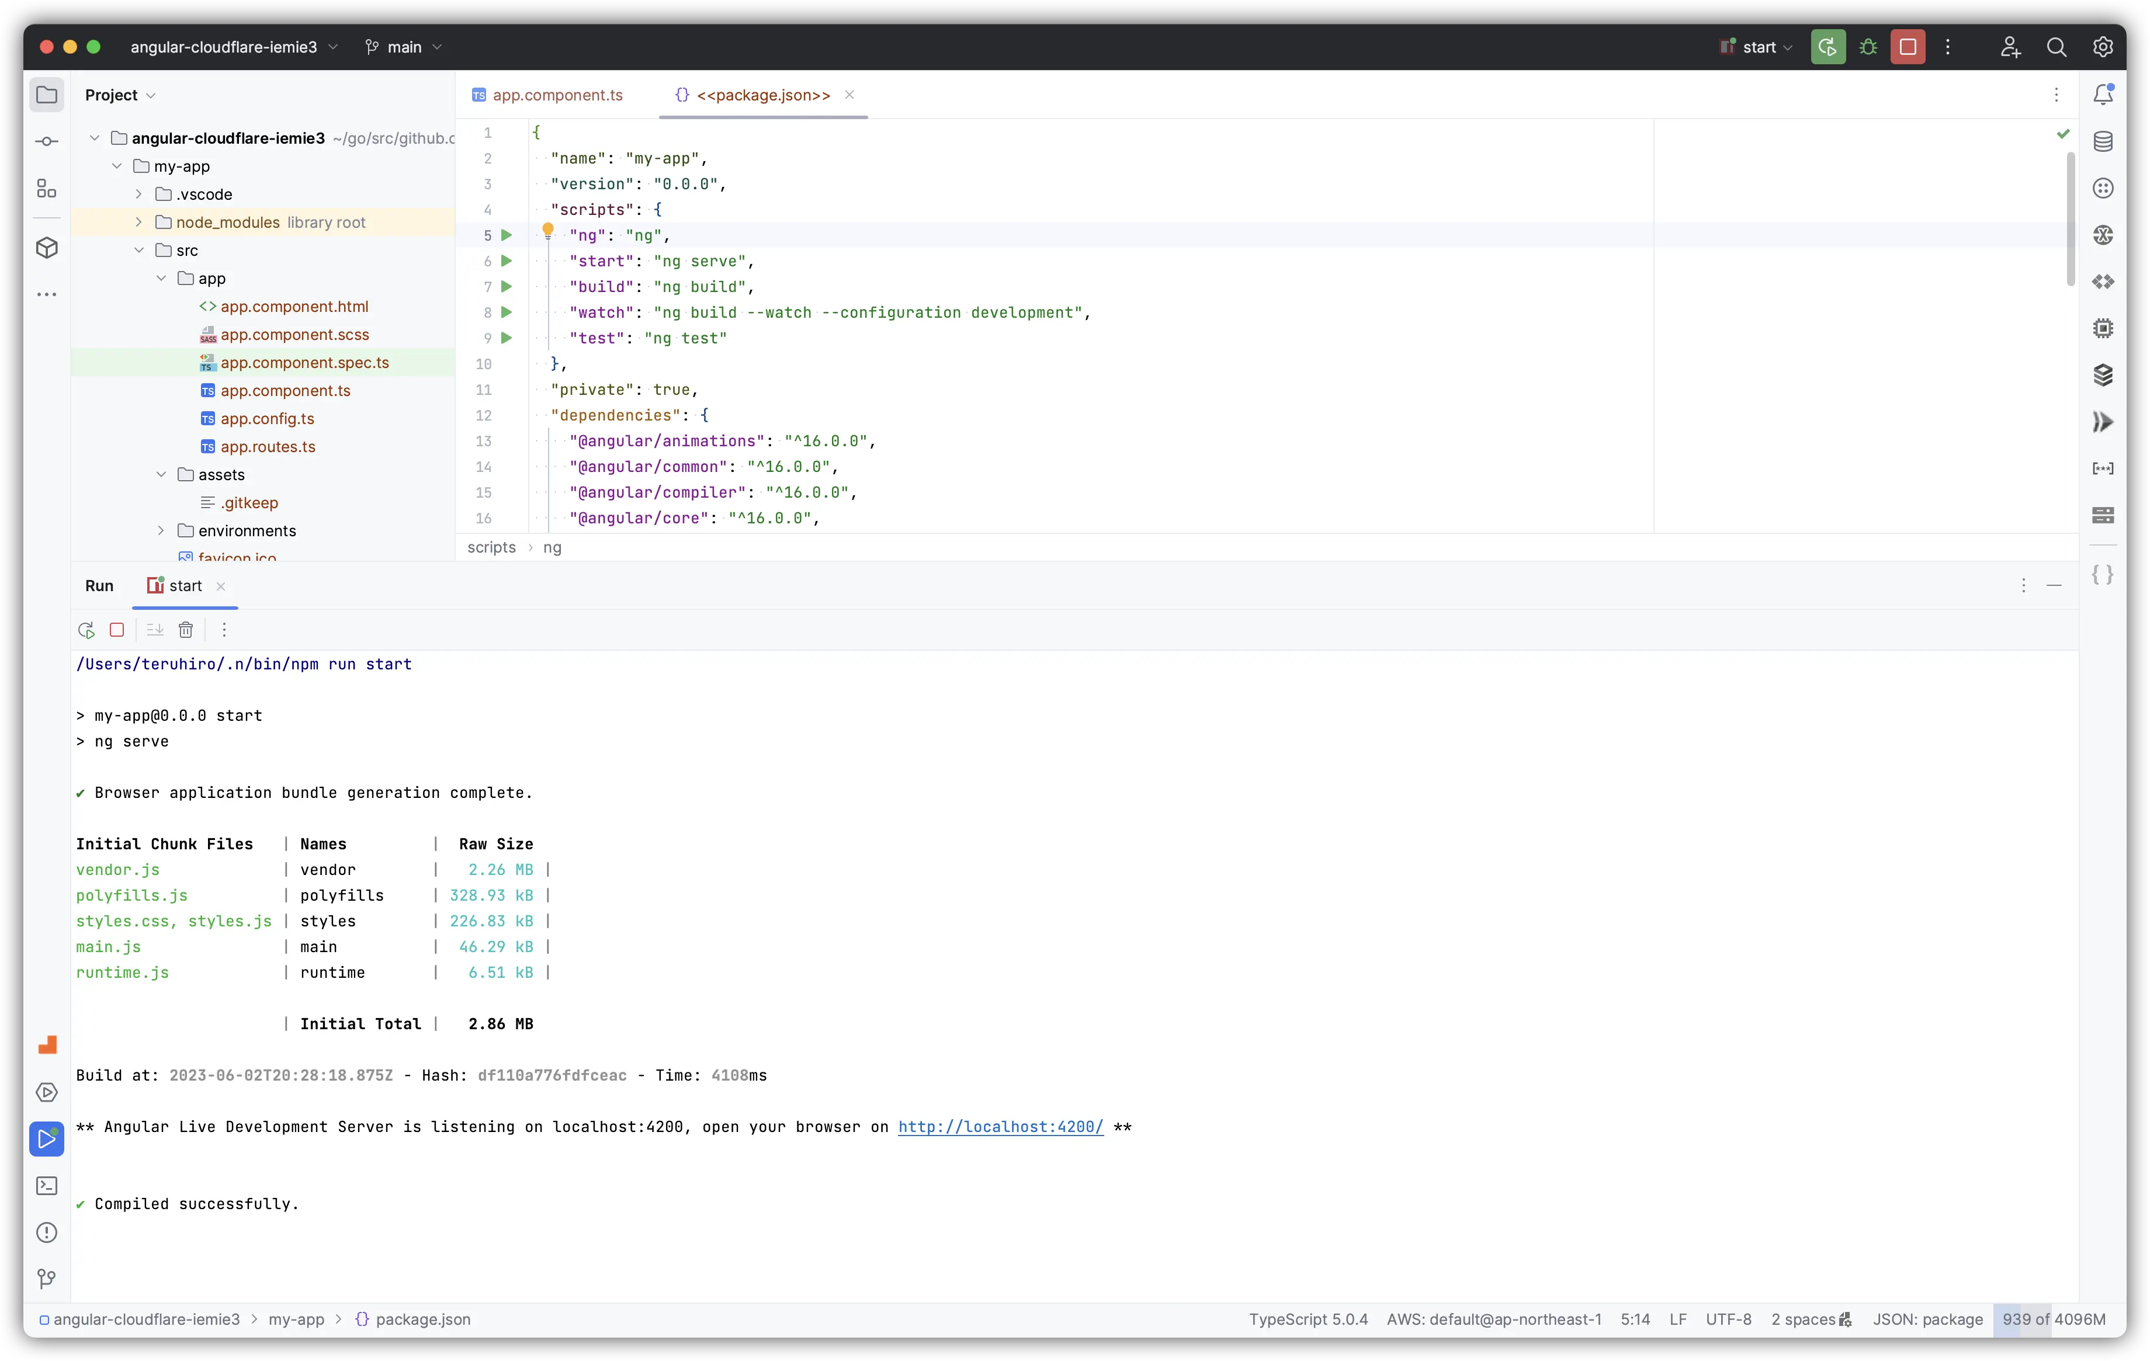Open the Database tool window
This screenshot has width=2150, height=1361.
pos(2103,142)
